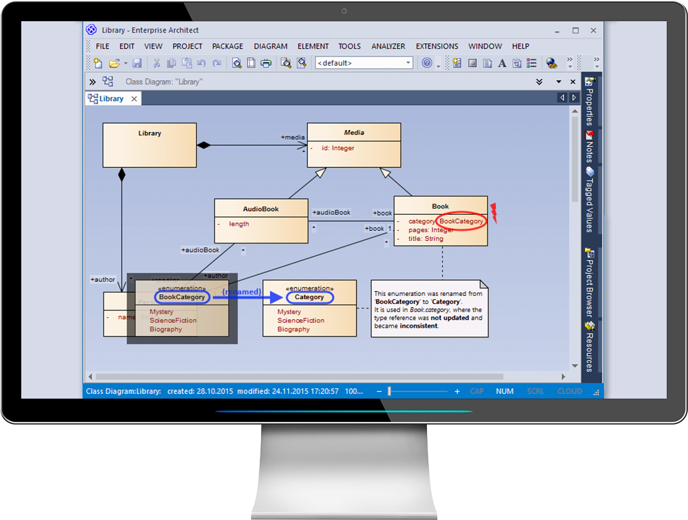
Task: Open help via the question mark icon
Action: click(x=427, y=62)
